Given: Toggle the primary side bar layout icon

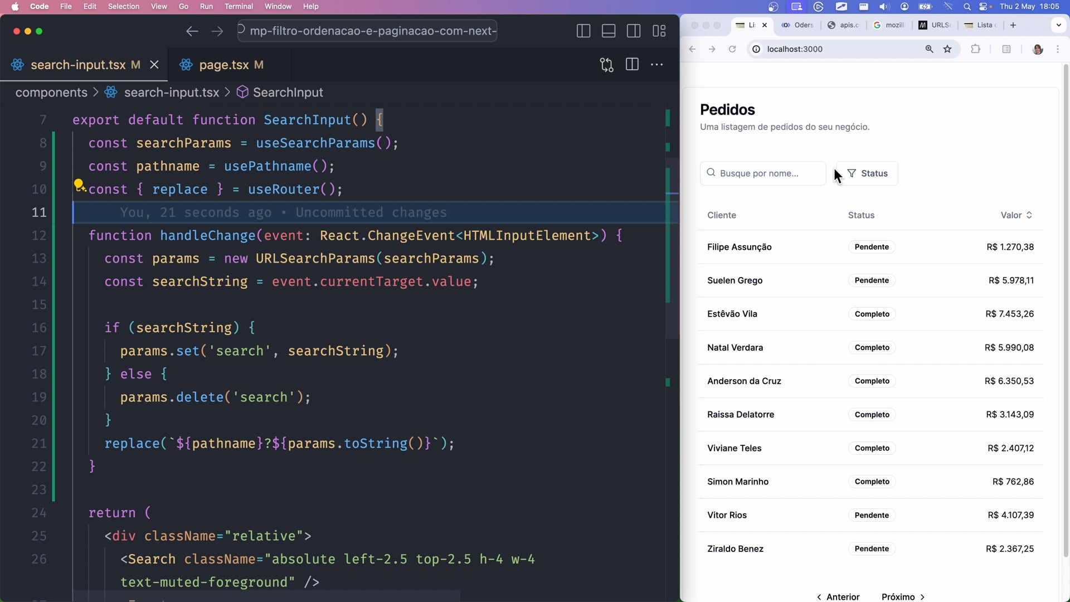Looking at the screenshot, I should pyautogui.click(x=583, y=31).
